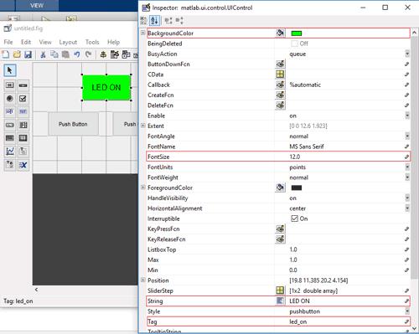Open the Tools menu in GUIDE

pyautogui.click(x=92, y=42)
